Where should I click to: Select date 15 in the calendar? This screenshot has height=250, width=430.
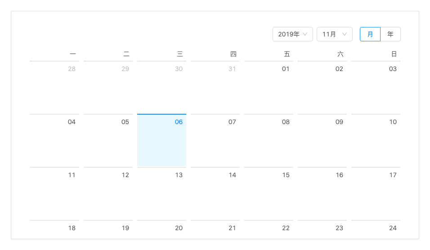(x=269, y=193)
